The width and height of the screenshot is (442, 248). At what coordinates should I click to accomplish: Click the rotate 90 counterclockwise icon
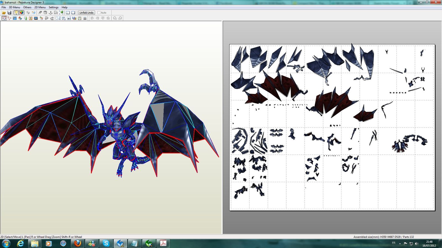pyautogui.click(x=115, y=18)
